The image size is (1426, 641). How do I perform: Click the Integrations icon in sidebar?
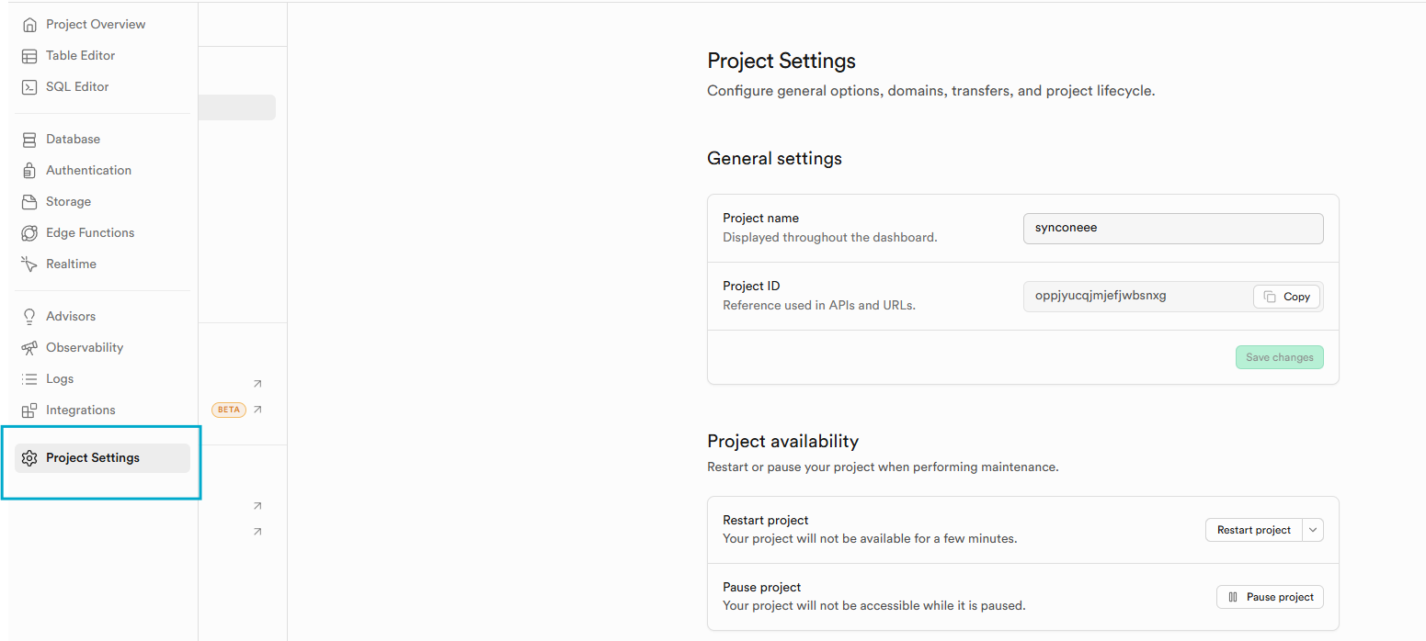tap(30, 410)
